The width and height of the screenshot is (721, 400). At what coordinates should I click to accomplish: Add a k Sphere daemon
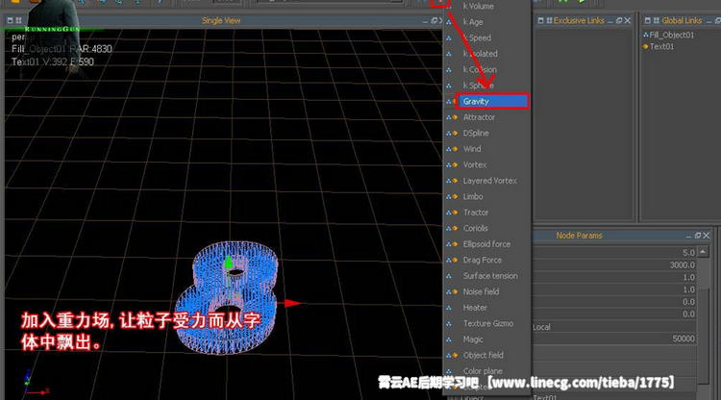coord(478,86)
